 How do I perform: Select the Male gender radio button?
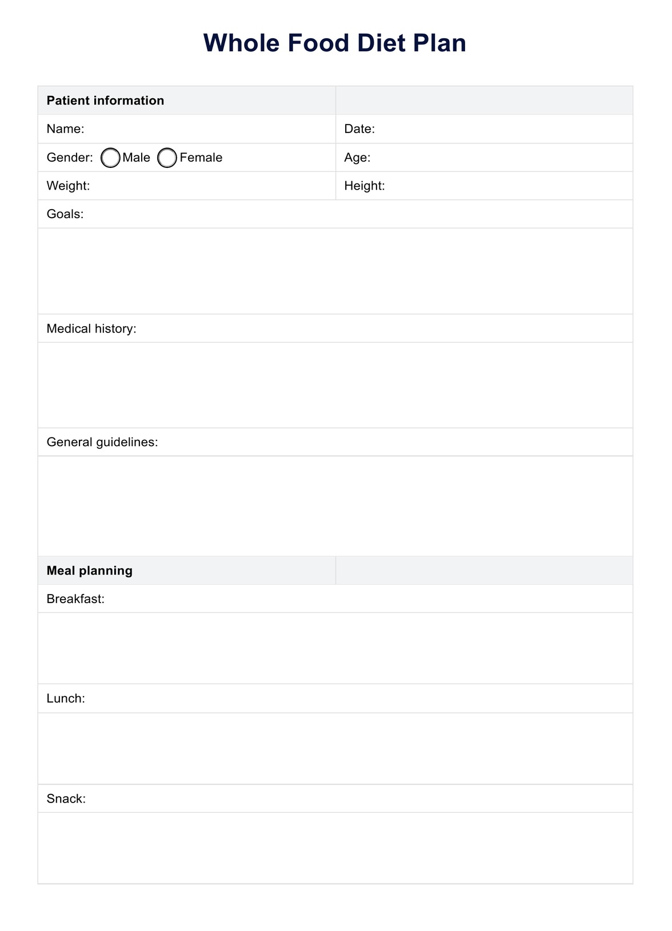tap(111, 158)
